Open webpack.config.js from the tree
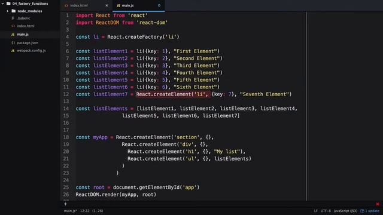383x215 pixels. coord(31,50)
